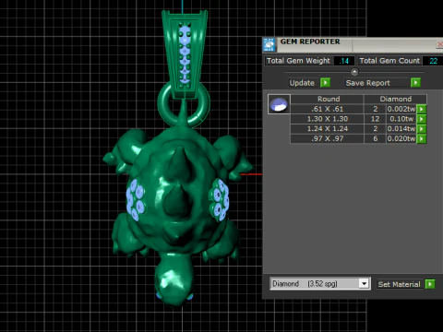Click green arrow next to Update

pyautogui.click(x=325, y=83)
